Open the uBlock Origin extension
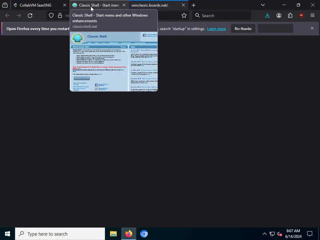Screen dimensions: 320x240 301,16
